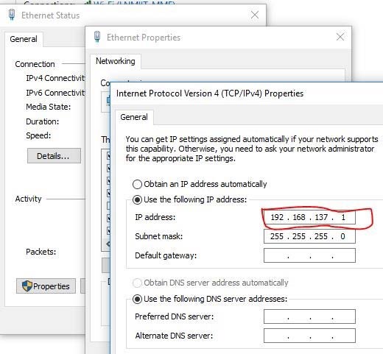The height and width of the screenshot is (354, 383).
Task: Click the Preferred DNS server field
Action: click(309, 316)
